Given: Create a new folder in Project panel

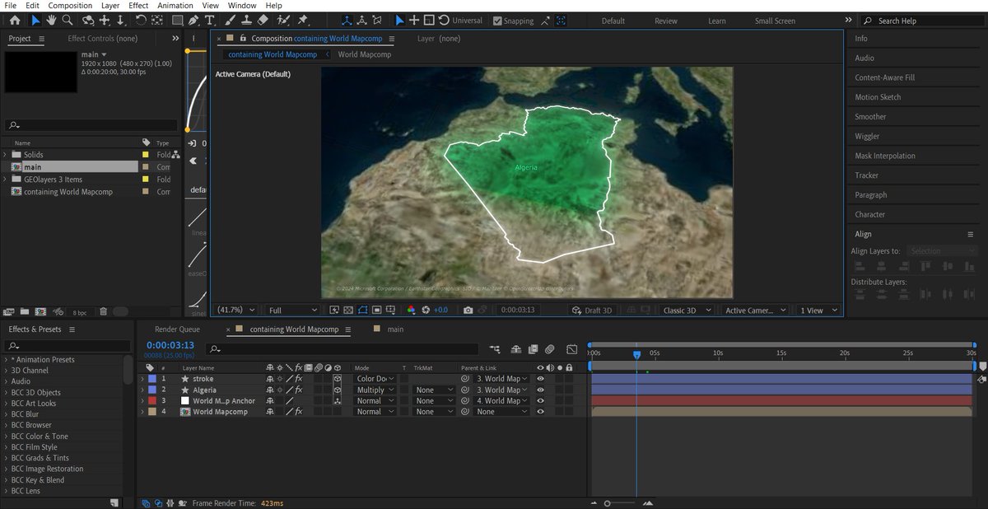Looking at the screenshot, I should tap(25, 312).
